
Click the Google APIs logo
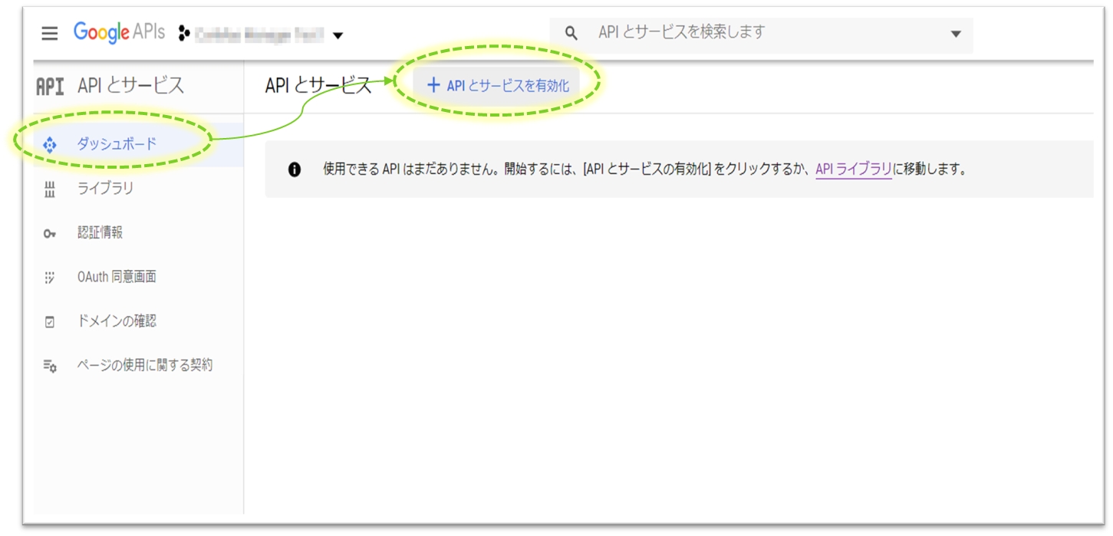119,33
